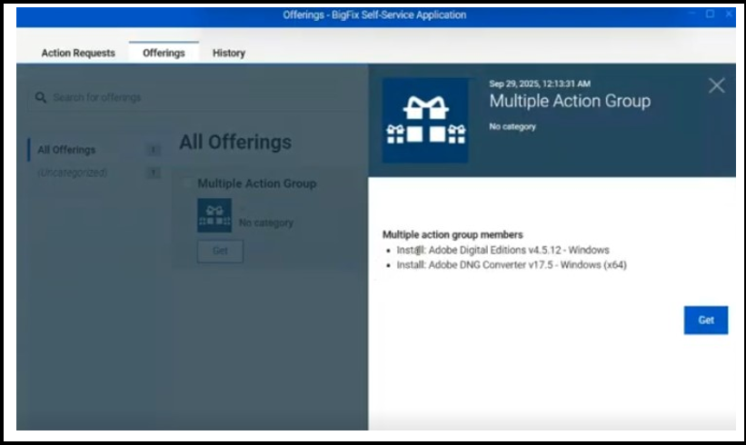The width and height of the screenshot is (746, 445).
Task: Click the Adobe DNG Converter v17.5 member item
Action: [x=512, y=265]
